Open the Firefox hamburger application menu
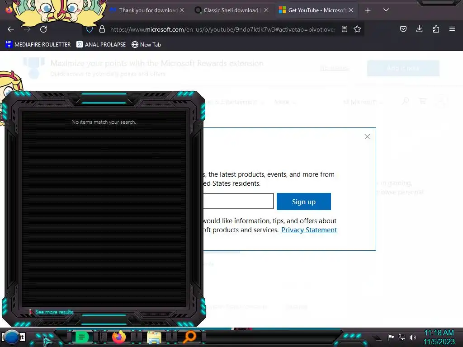Viewport: 463px width, 347px height. coord(452,29)
